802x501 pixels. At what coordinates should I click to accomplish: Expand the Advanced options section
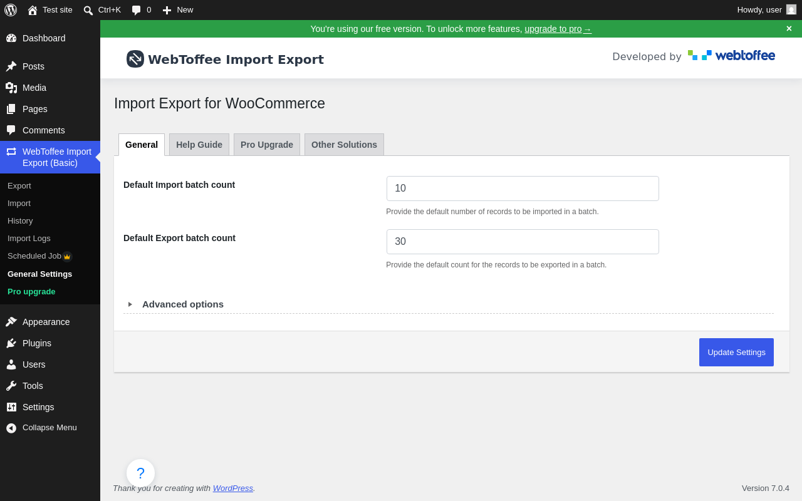(x=183, y=304)
